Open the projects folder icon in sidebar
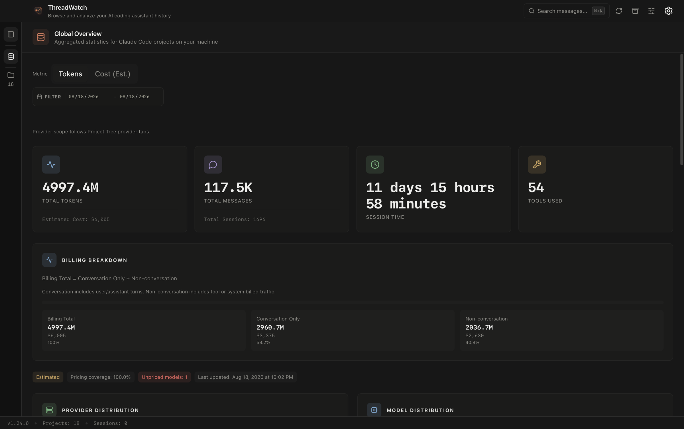The height and width of the screenshot is (429, 684). [11, 75]
